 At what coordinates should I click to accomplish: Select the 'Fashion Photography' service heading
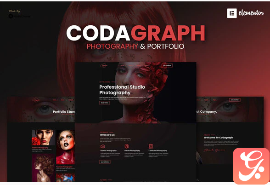(x=108, y=150)
